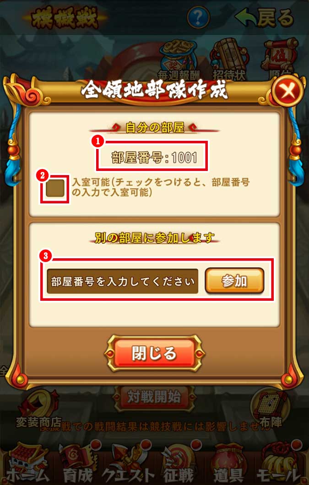Tick the 入室可能 checkbox

(x=55, y=188)
